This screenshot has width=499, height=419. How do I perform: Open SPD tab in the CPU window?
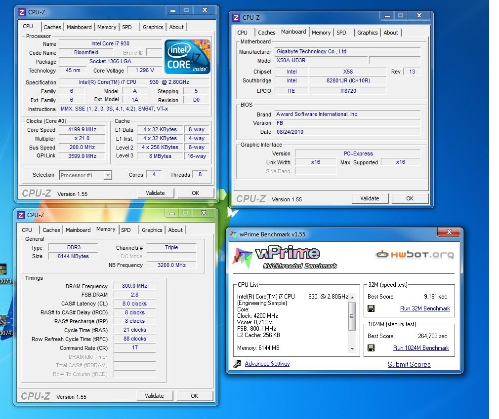(x=126, y=27)
